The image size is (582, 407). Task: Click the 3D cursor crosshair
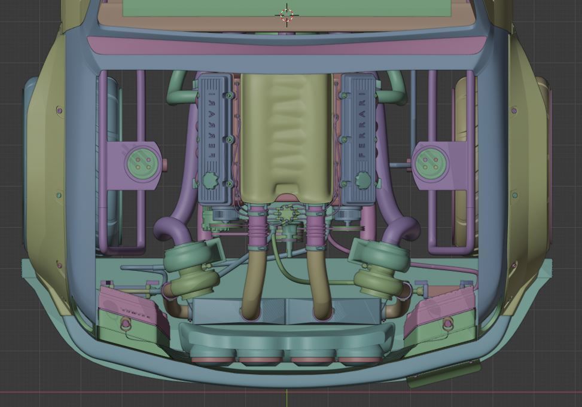287,15
